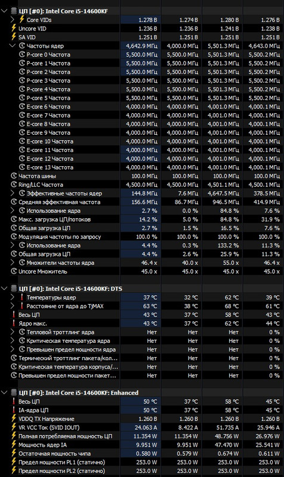284x477 pixels.
Task: Click the value 156.6 МГц
Action: click(144, 202)
